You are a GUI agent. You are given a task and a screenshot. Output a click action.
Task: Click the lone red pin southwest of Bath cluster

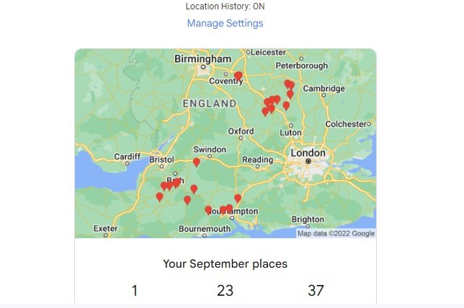point(159,197)
